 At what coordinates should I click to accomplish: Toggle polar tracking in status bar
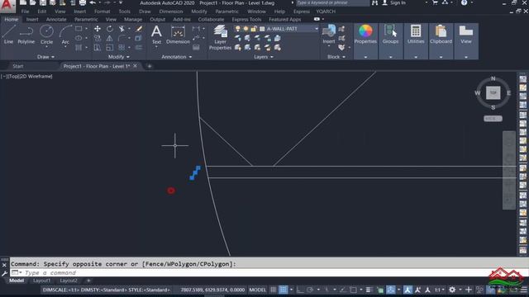310,290
